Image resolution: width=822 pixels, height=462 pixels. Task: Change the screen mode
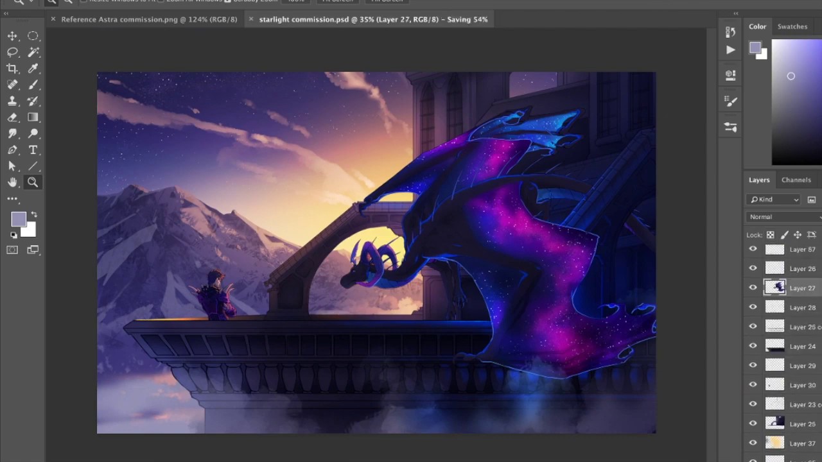pos(33,250)
